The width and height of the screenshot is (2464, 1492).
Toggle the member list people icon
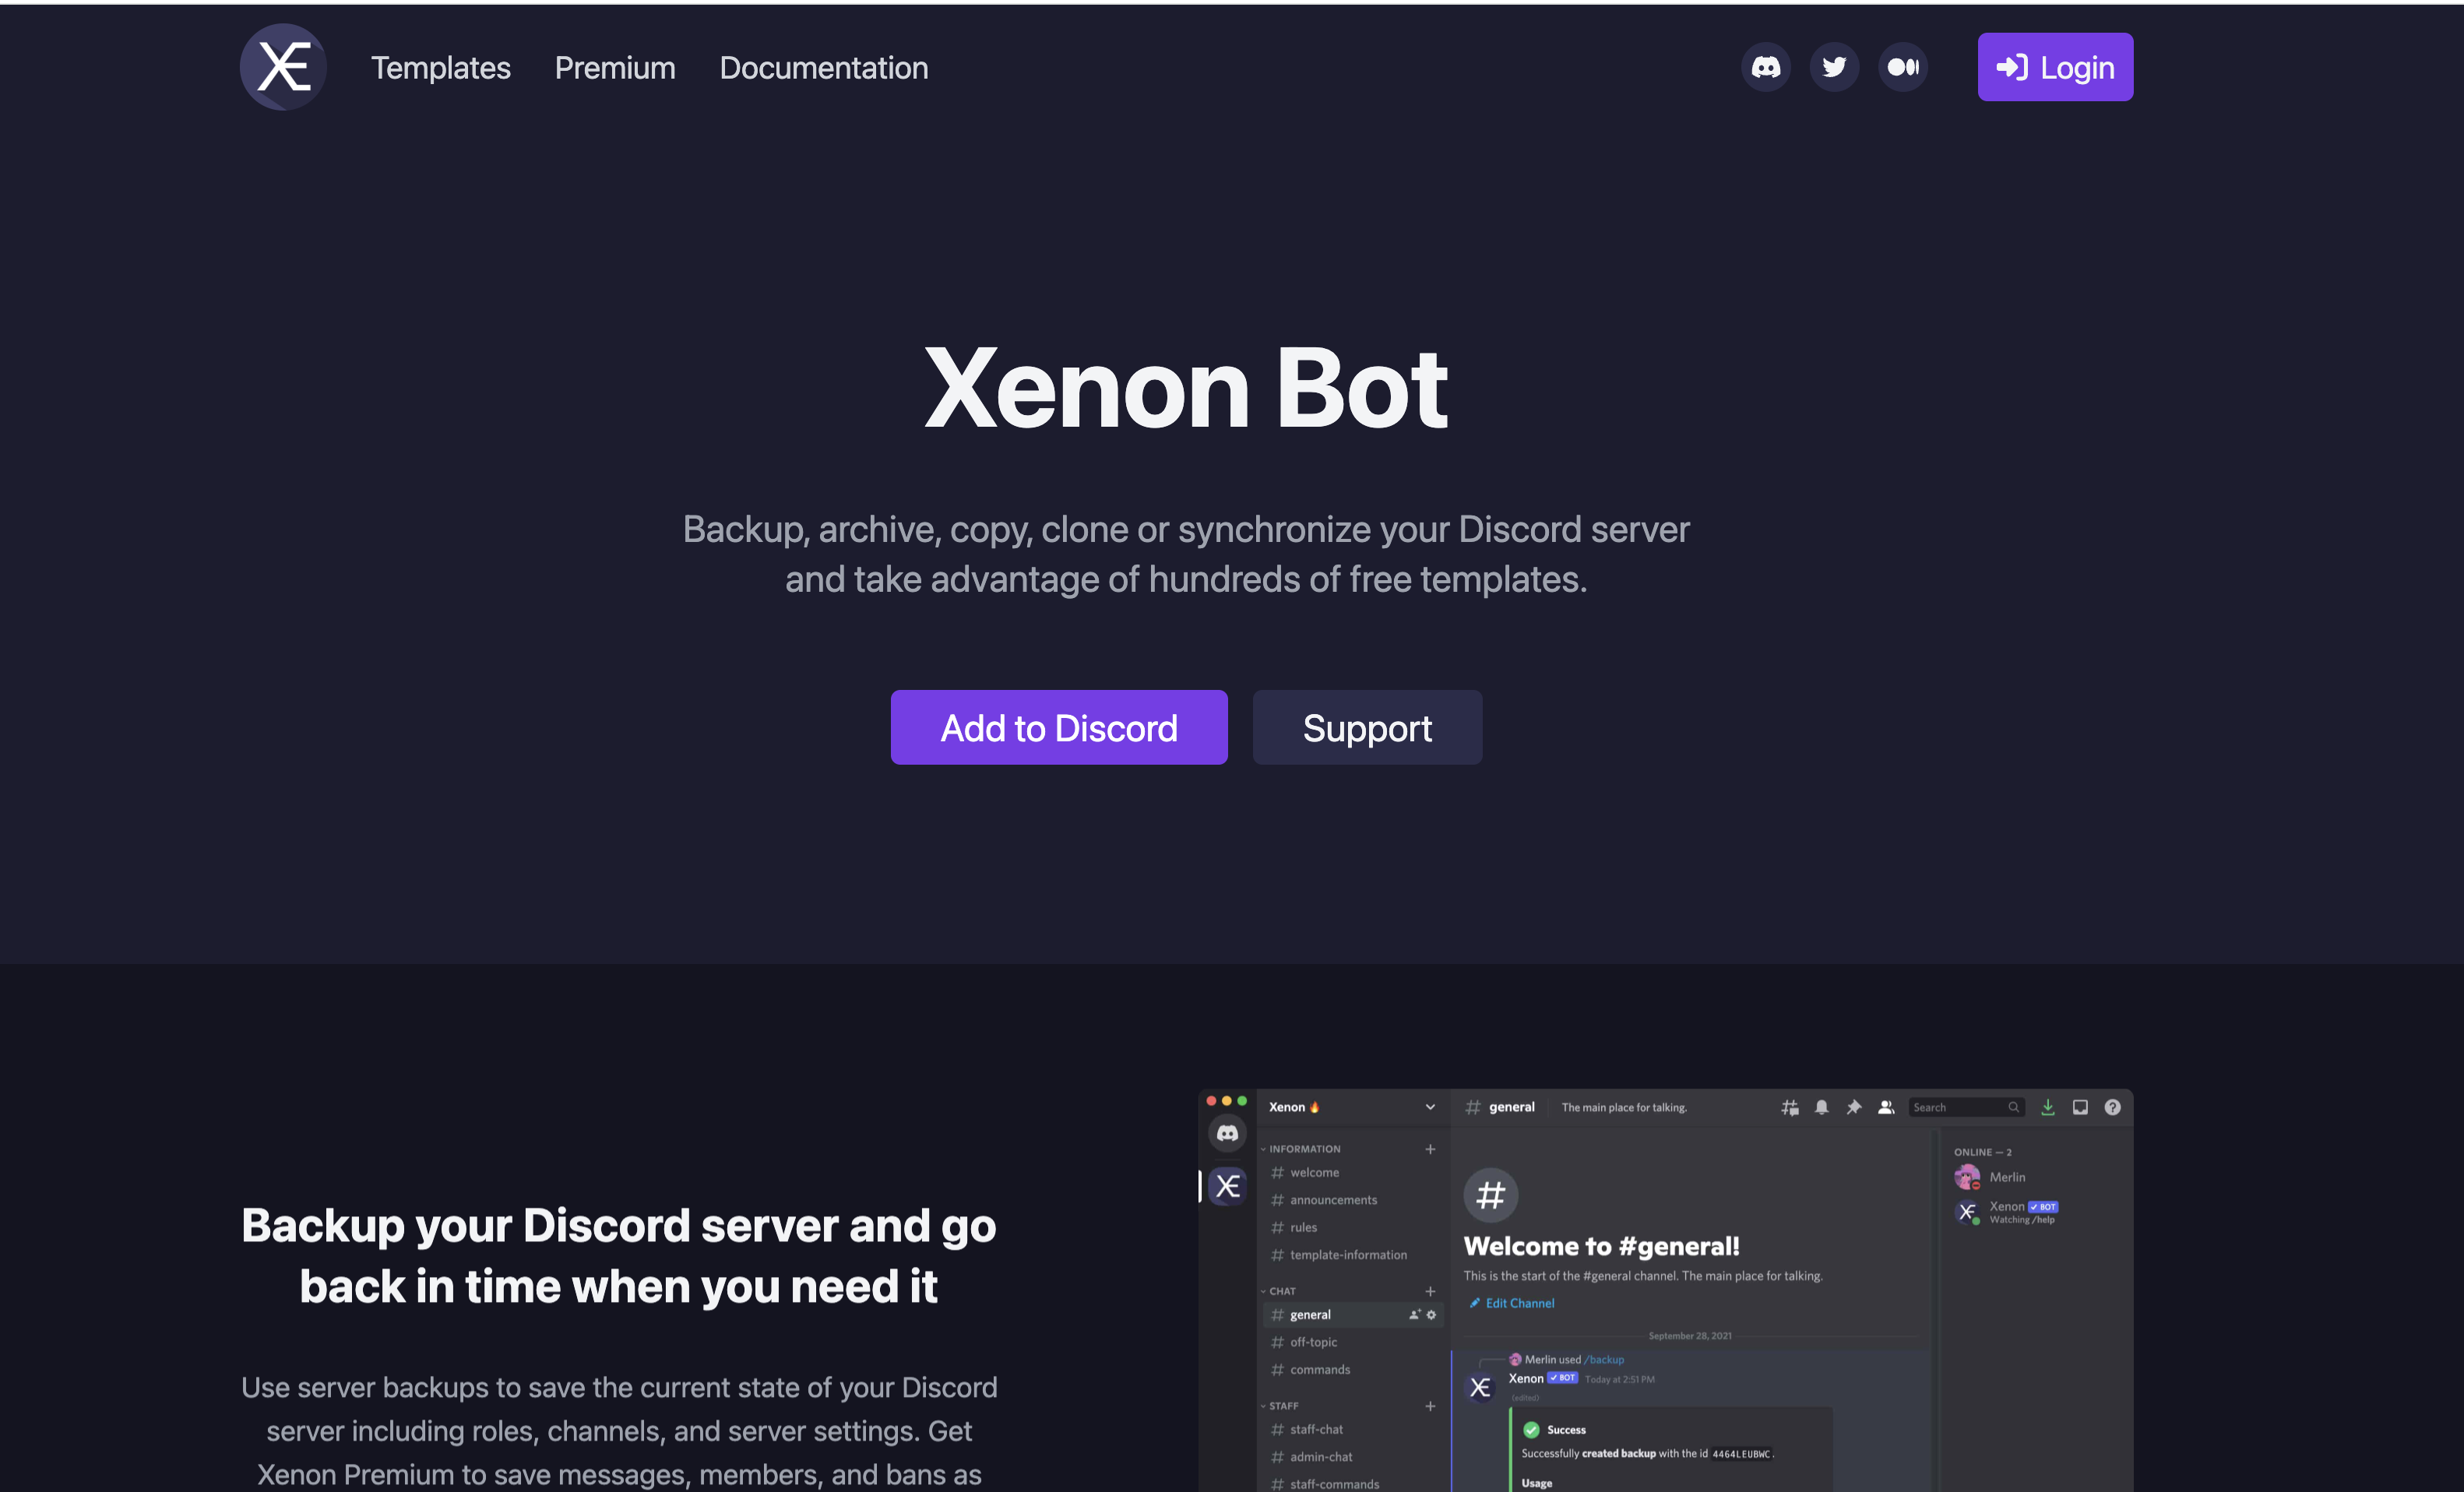coord(1886,1107)
